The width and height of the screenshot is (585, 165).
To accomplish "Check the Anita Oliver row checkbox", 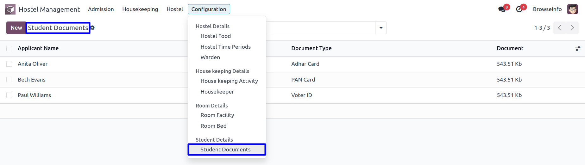I will point(9,64).
